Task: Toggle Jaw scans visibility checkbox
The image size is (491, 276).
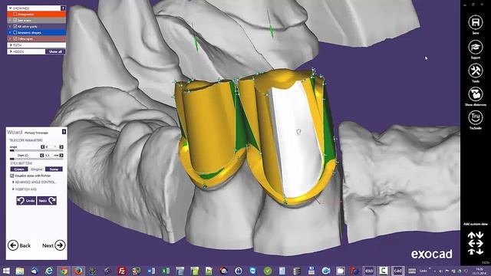Action: coord(15,21)
